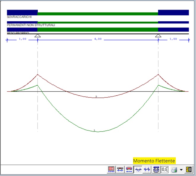Click blue SOVRACCARICHI bar on left cantilever
Image resolution: width=196 pixels, height=176 pixels.
pos(22,12)
